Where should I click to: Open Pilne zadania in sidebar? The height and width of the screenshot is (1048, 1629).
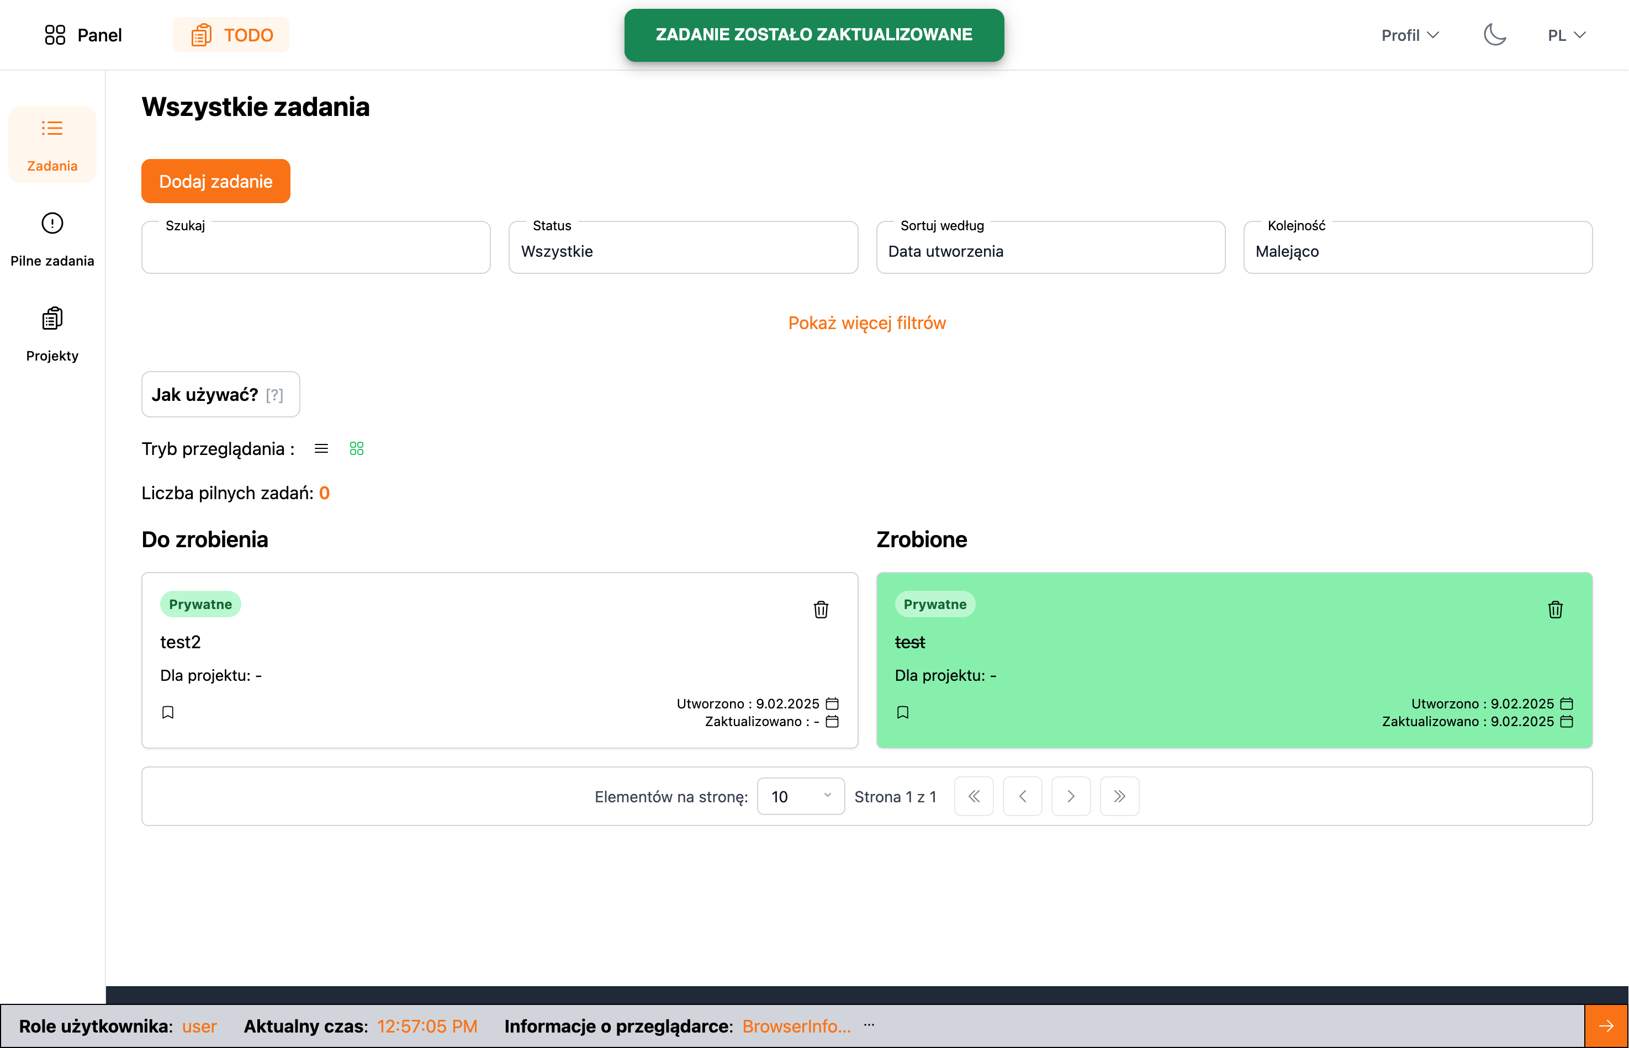[52, 240]
